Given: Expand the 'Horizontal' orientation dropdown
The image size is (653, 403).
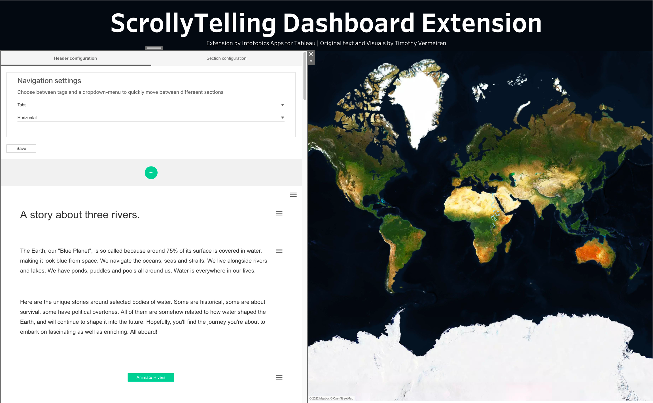Looking at the screenshot, I should click(x=151, y=118).
